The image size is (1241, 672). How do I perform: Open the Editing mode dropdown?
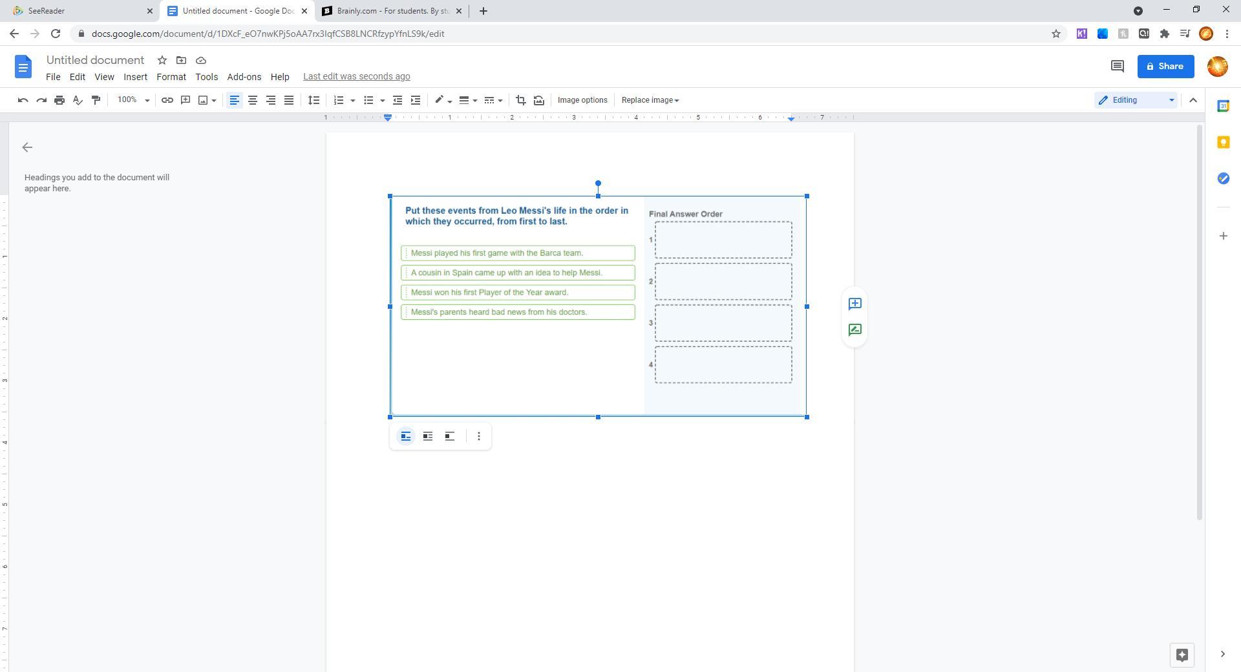click(x=1136, y=100)
